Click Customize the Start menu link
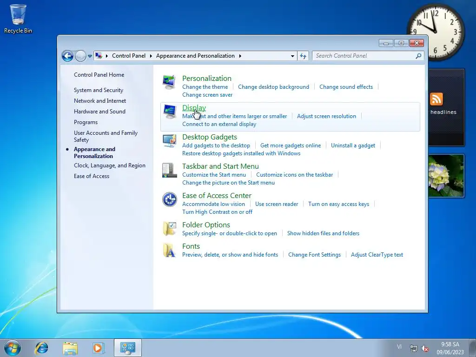 tap(214, 175)
